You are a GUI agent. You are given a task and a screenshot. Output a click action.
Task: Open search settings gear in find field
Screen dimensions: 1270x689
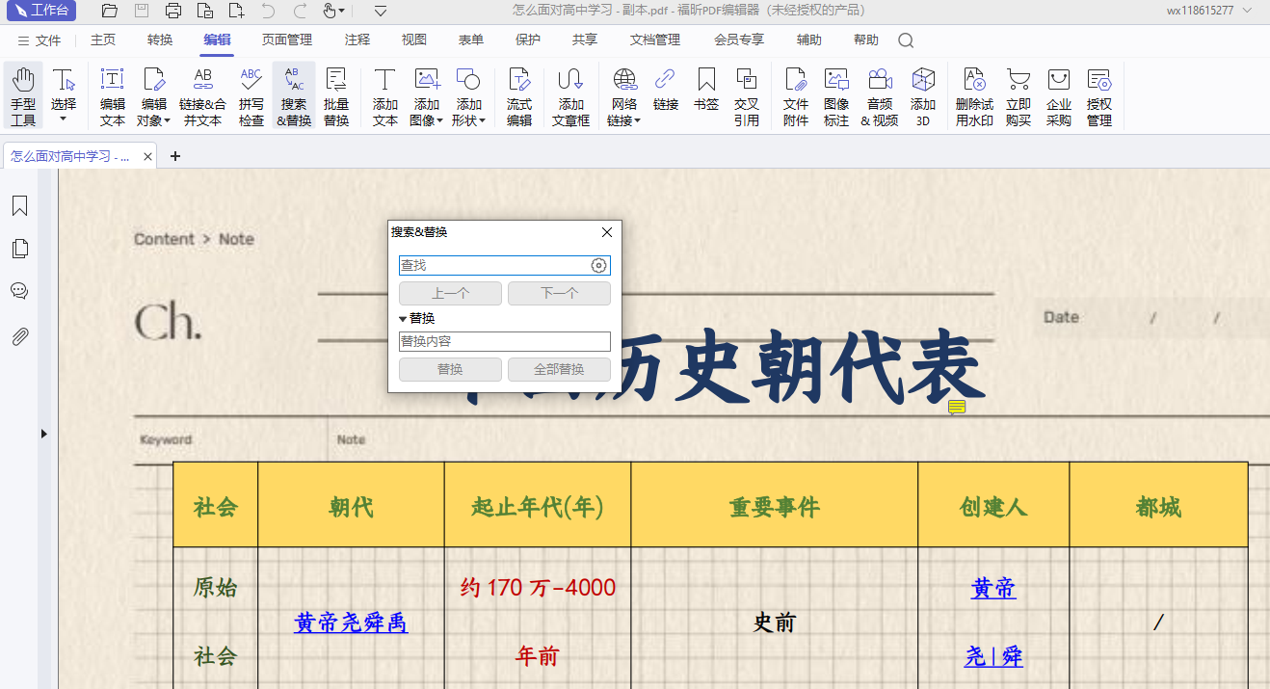click(x=598, y=266)
